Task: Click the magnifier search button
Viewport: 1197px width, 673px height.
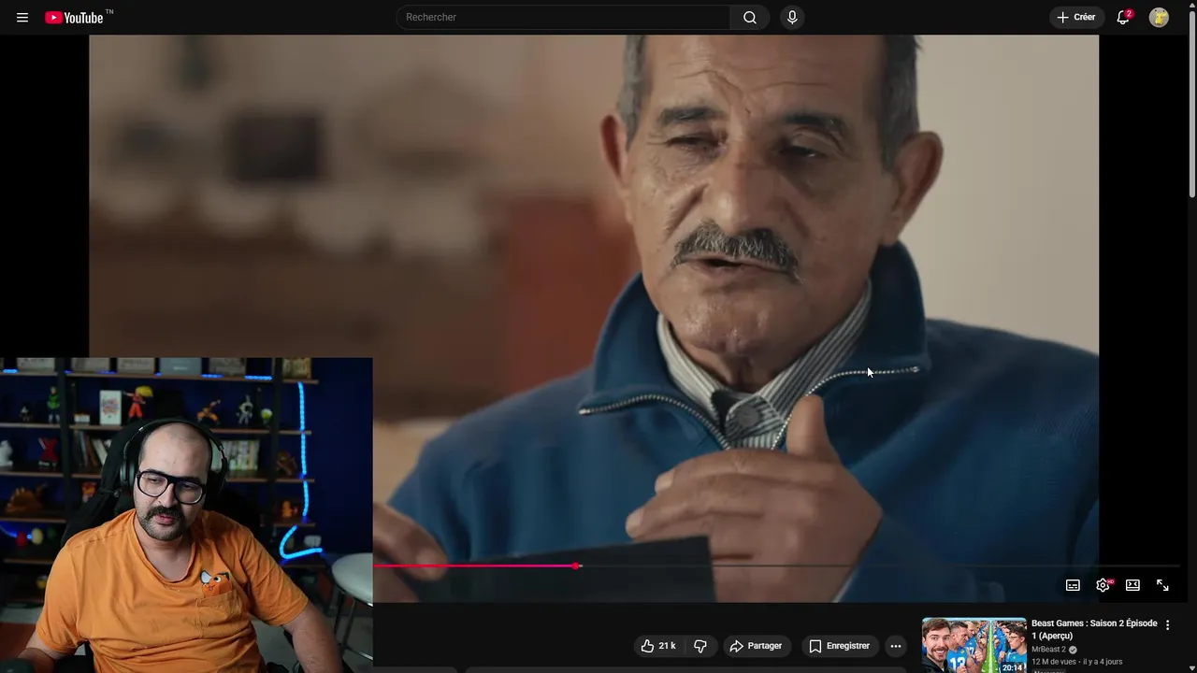Action: (x=750, y=17)
